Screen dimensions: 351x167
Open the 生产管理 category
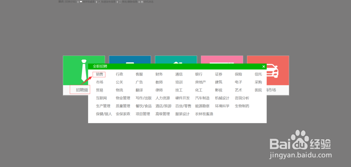click(103, 106)
